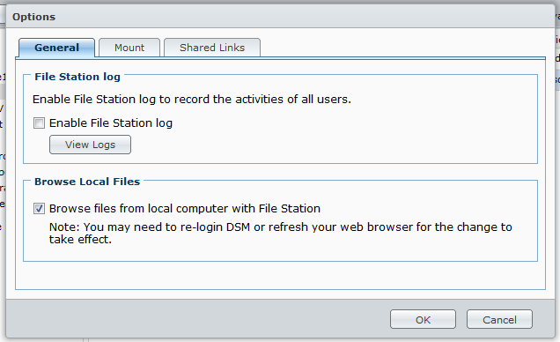Dismiss dialog with Cancel button

coord(499,319)
